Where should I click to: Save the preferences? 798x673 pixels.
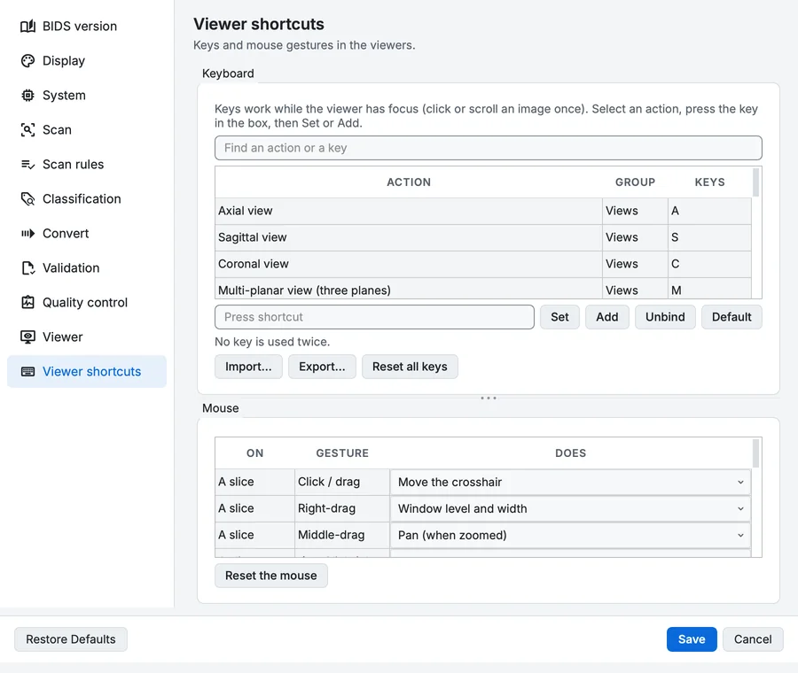692,639
